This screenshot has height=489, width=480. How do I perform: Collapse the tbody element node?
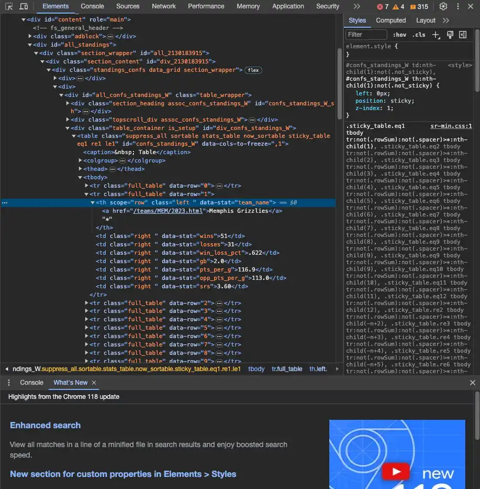81,177
